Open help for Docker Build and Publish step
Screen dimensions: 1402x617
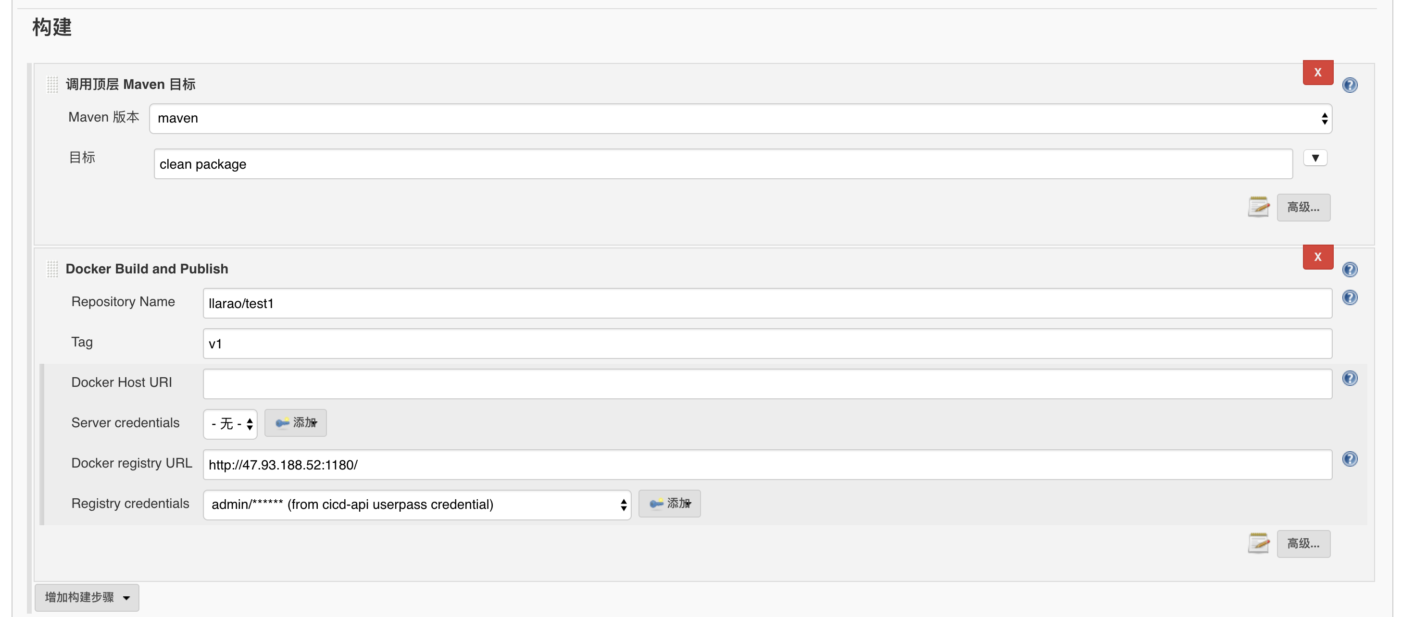point(1350,269)
